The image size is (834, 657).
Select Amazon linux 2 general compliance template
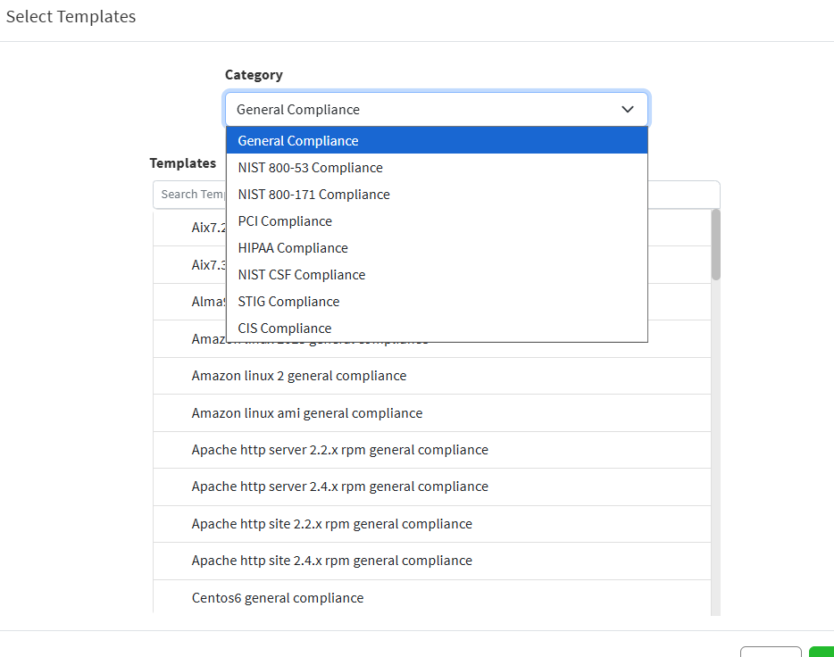[299, 376]
